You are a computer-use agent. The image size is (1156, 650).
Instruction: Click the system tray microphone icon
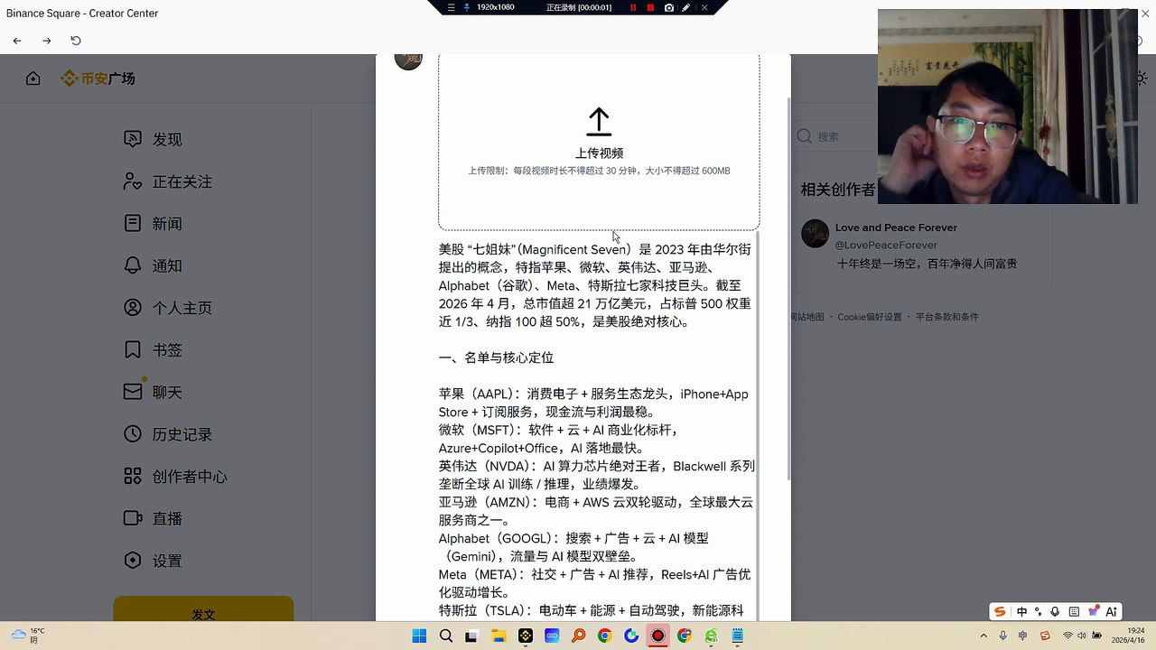point(1002,636)
